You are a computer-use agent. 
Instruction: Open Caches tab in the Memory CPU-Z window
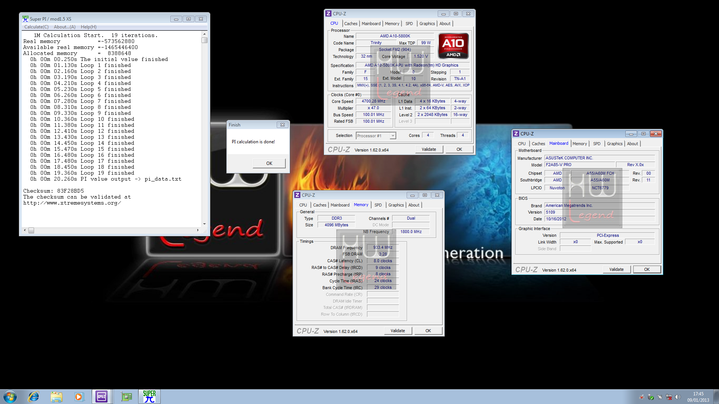pos(320,205)
